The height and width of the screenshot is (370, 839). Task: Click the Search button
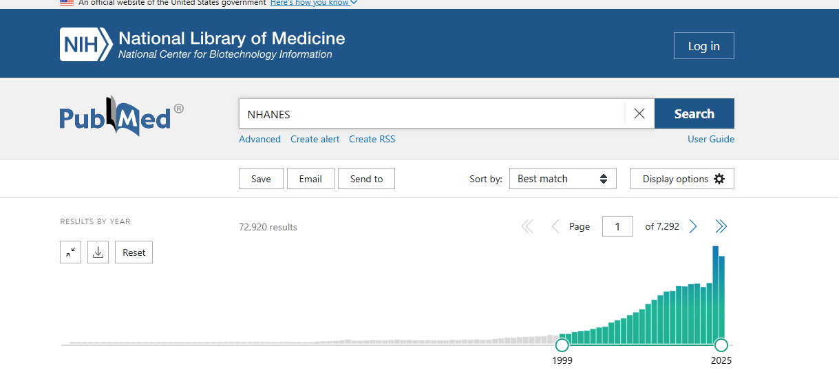tap(694, 114)
